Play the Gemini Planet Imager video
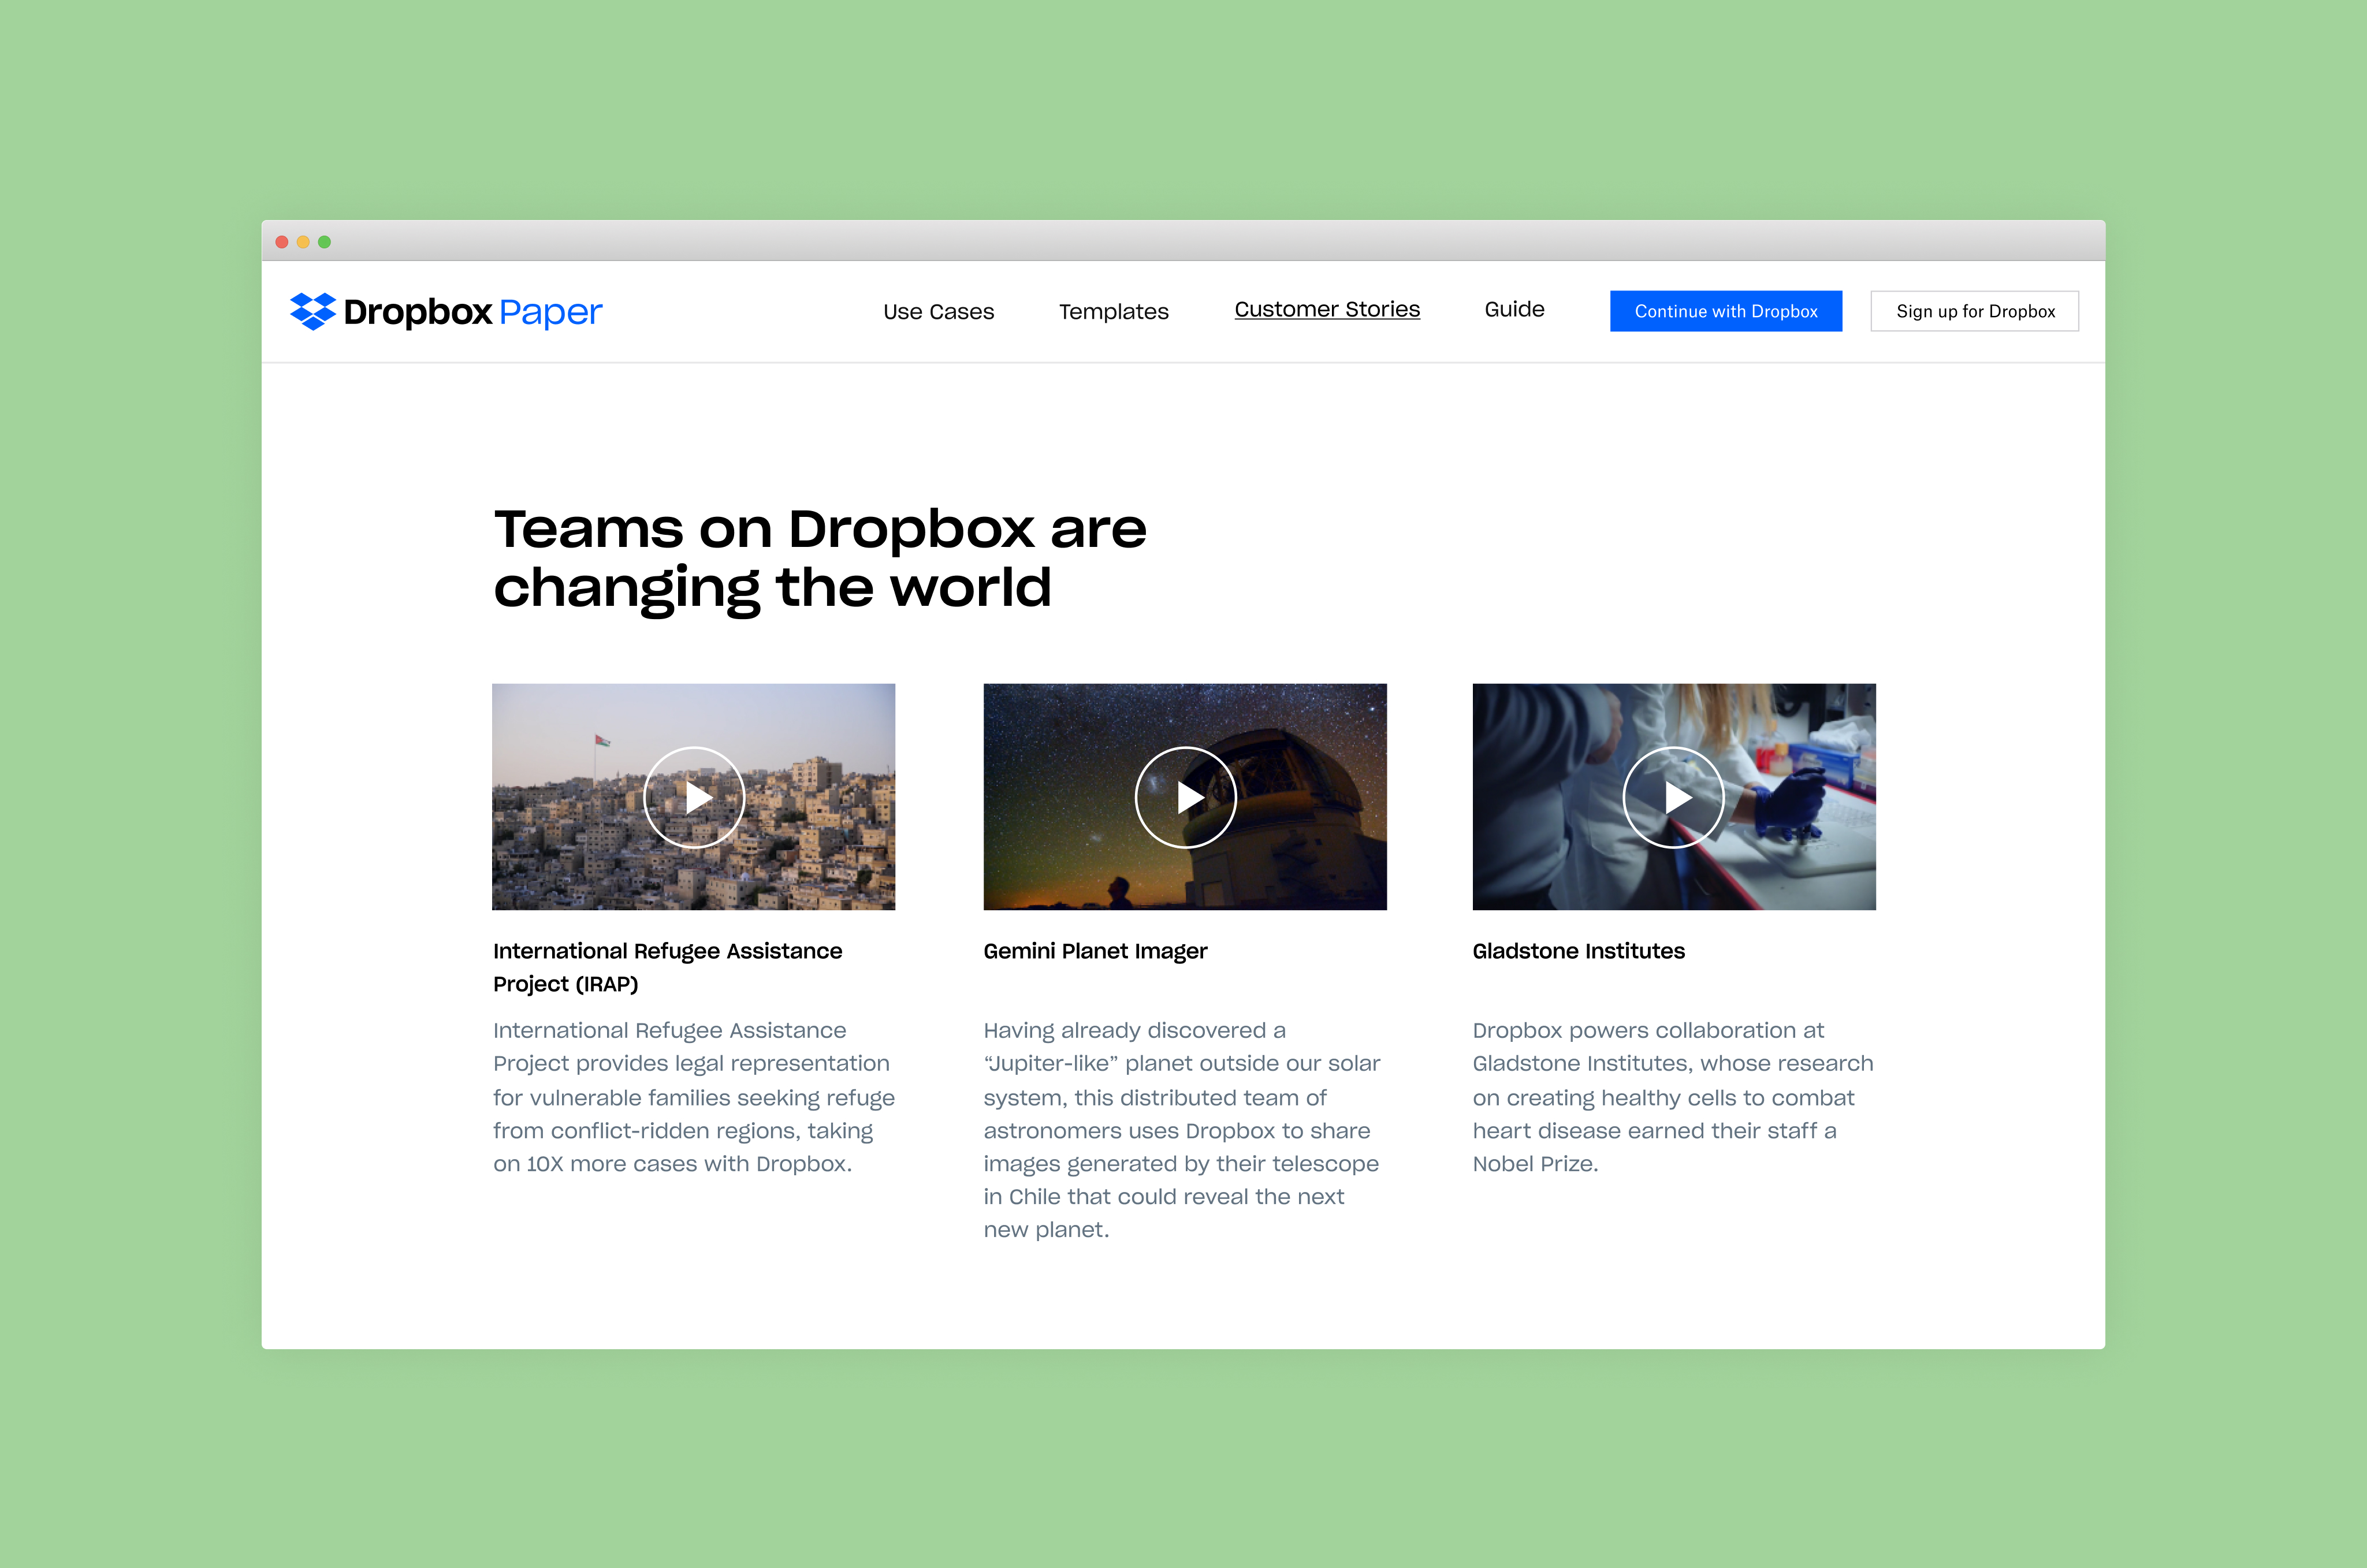The width and height of the screenshot is (2367, 1568). click(1185, 797)
